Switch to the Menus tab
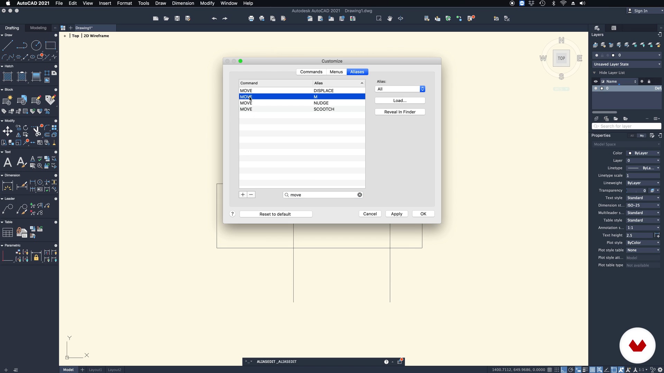 point(336,72)
